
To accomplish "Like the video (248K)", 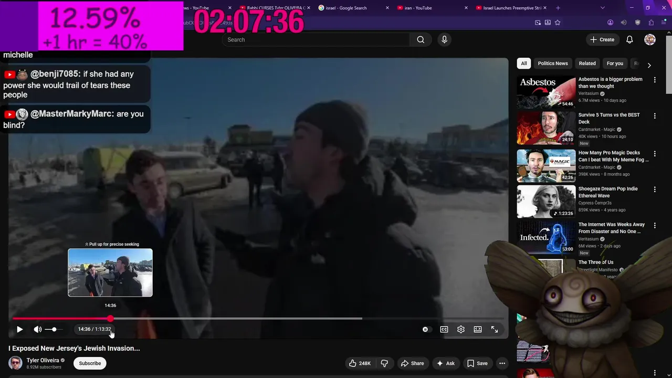I will [360, 363].
